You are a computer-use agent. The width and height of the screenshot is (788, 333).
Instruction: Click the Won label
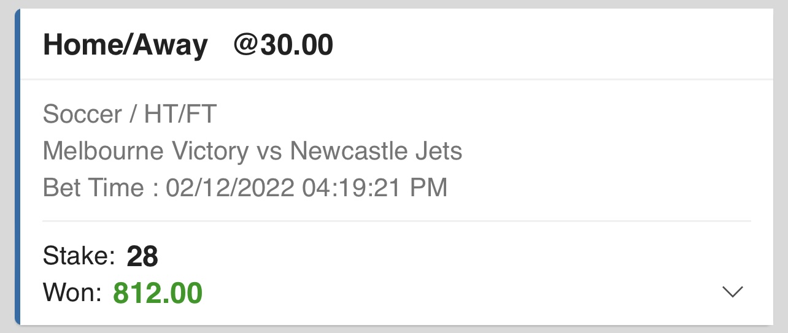72,294
